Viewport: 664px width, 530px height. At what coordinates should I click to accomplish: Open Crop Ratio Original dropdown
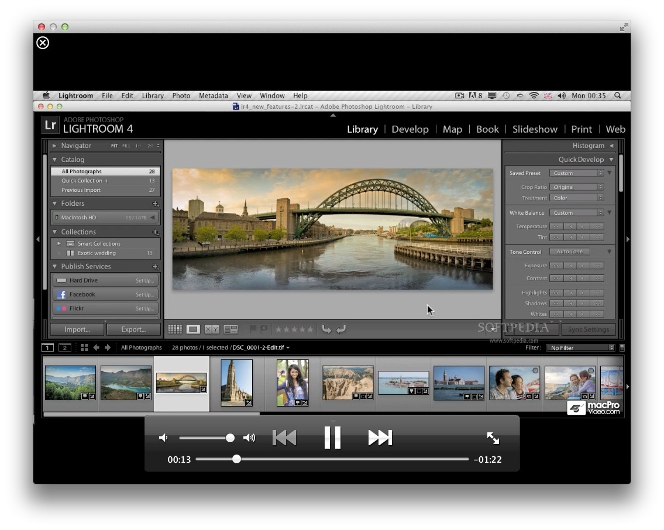576,187
